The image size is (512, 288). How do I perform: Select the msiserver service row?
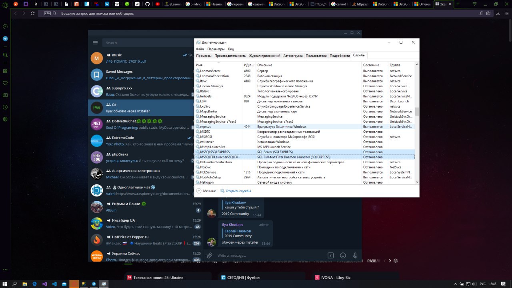click(x=305, y=142)
